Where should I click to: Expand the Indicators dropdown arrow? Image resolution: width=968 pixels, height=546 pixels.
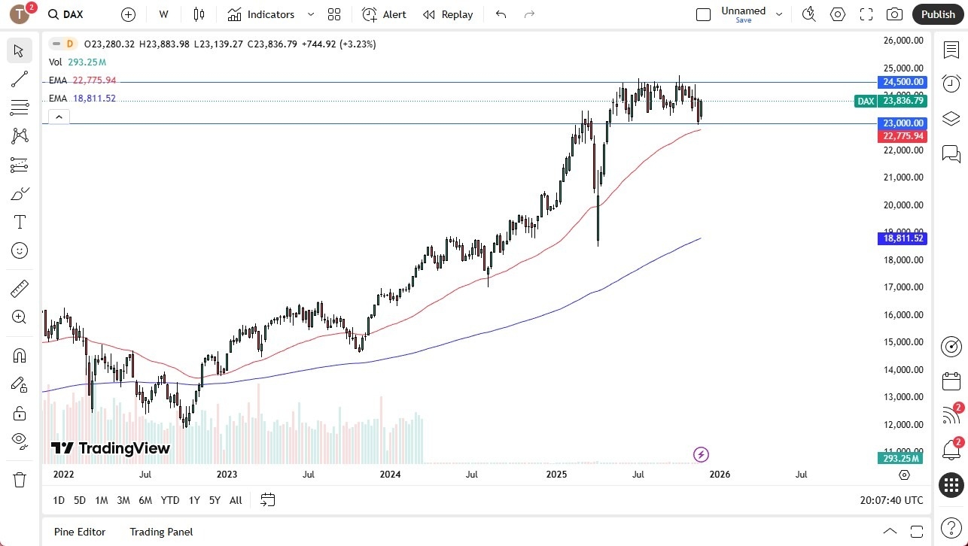(x=311, y=14)
